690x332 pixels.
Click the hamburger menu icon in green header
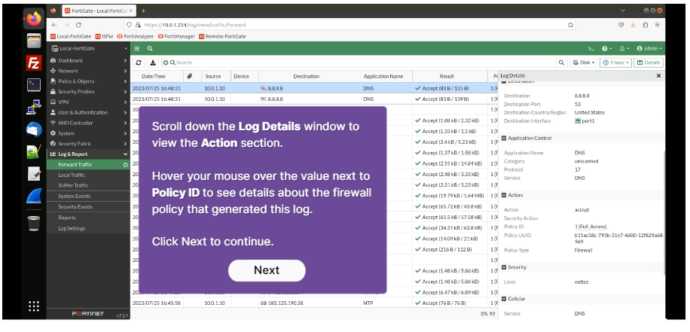point(137,48)
